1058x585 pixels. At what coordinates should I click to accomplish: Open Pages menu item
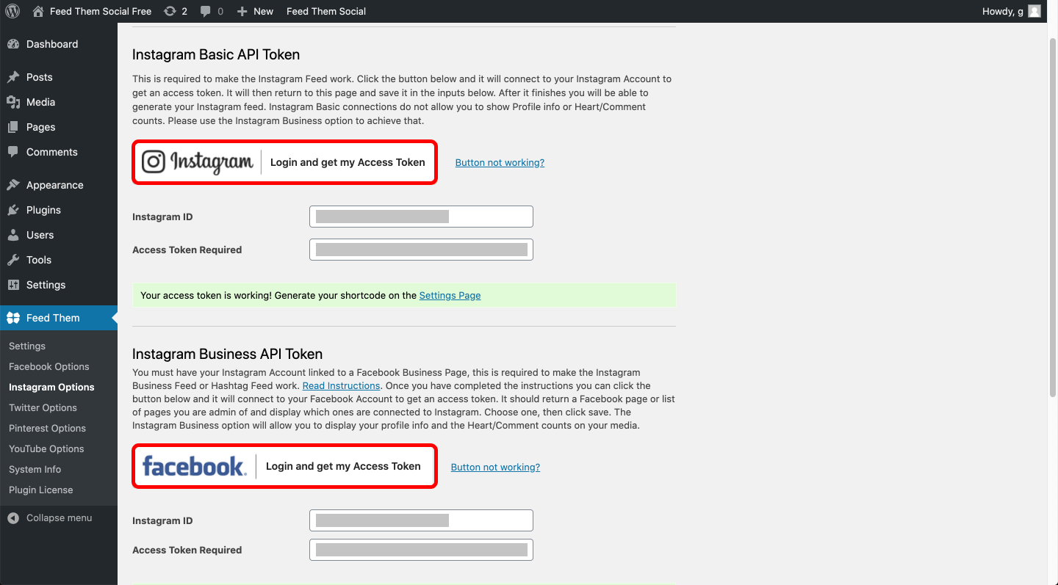[x=59, y=127]
